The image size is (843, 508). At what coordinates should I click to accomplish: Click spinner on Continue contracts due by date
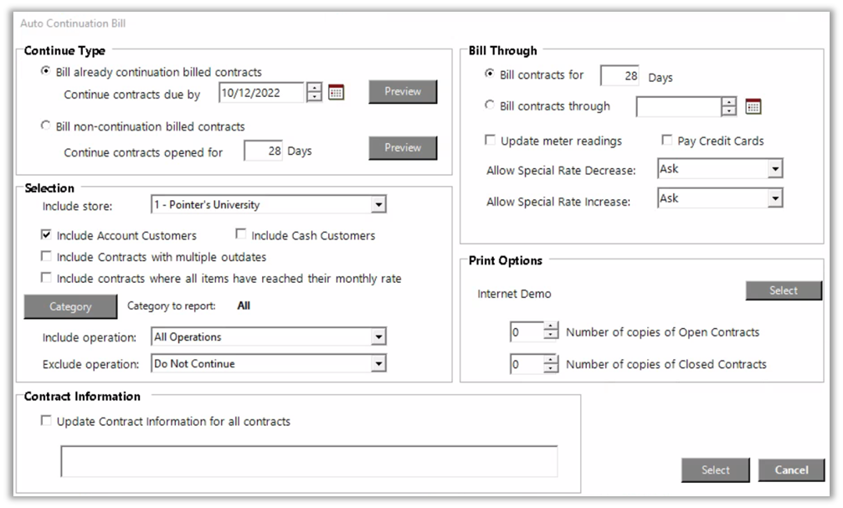[x=314, y=92]
